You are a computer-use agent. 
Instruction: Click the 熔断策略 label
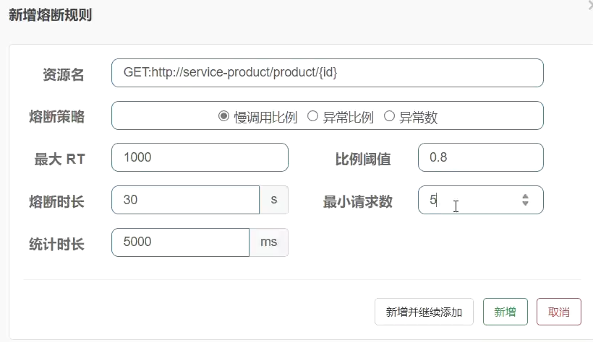click(56, 117)
